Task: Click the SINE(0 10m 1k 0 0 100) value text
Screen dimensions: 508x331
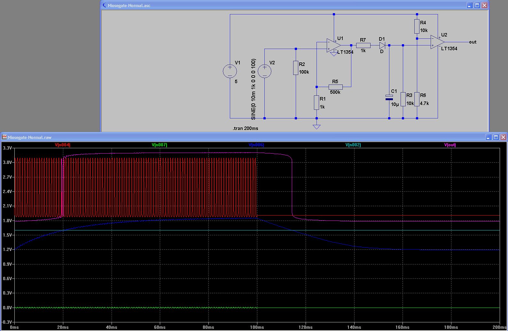Action: [x=254, y=89]
